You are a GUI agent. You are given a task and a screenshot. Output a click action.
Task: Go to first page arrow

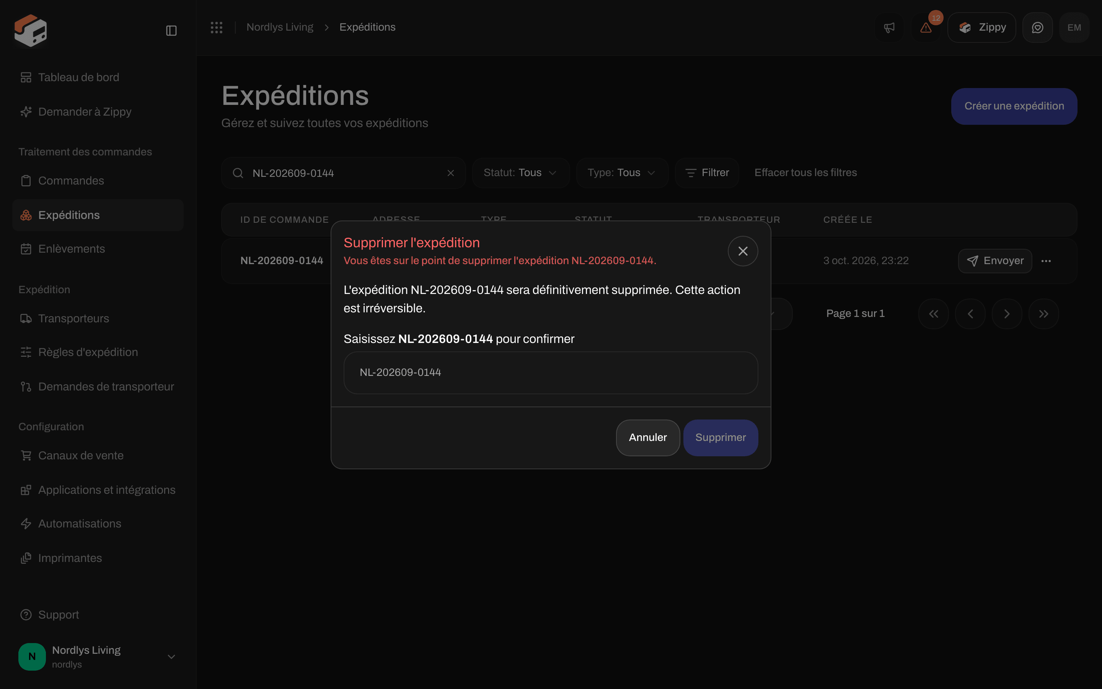point(934,314)
